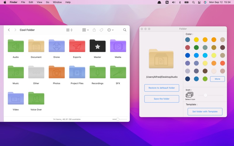Click the Share toolbar icon in Finder

click(x=94, y=30)
